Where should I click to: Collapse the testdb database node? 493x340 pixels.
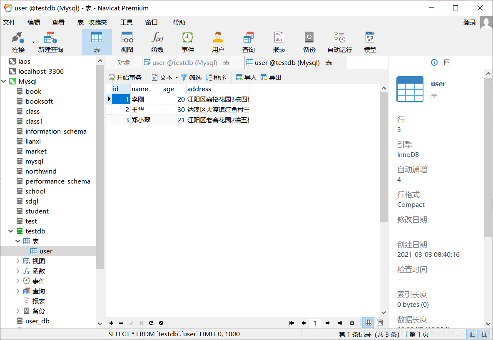[x=11, y=231]
